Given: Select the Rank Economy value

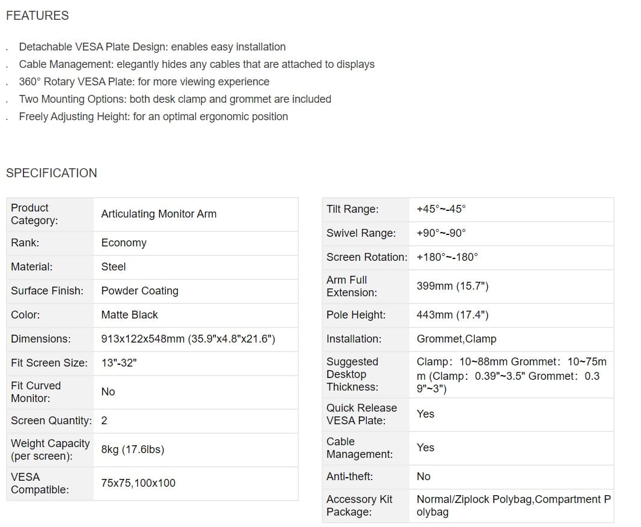Looking at the screenshot, I should (x=124, y=243).
